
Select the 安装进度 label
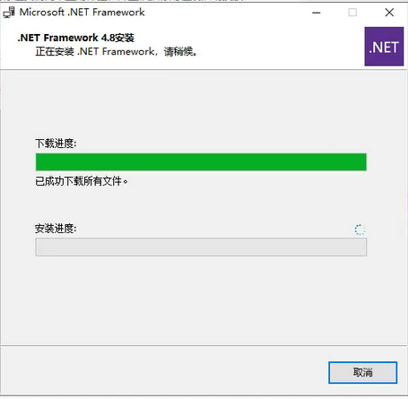coord(56,229)
